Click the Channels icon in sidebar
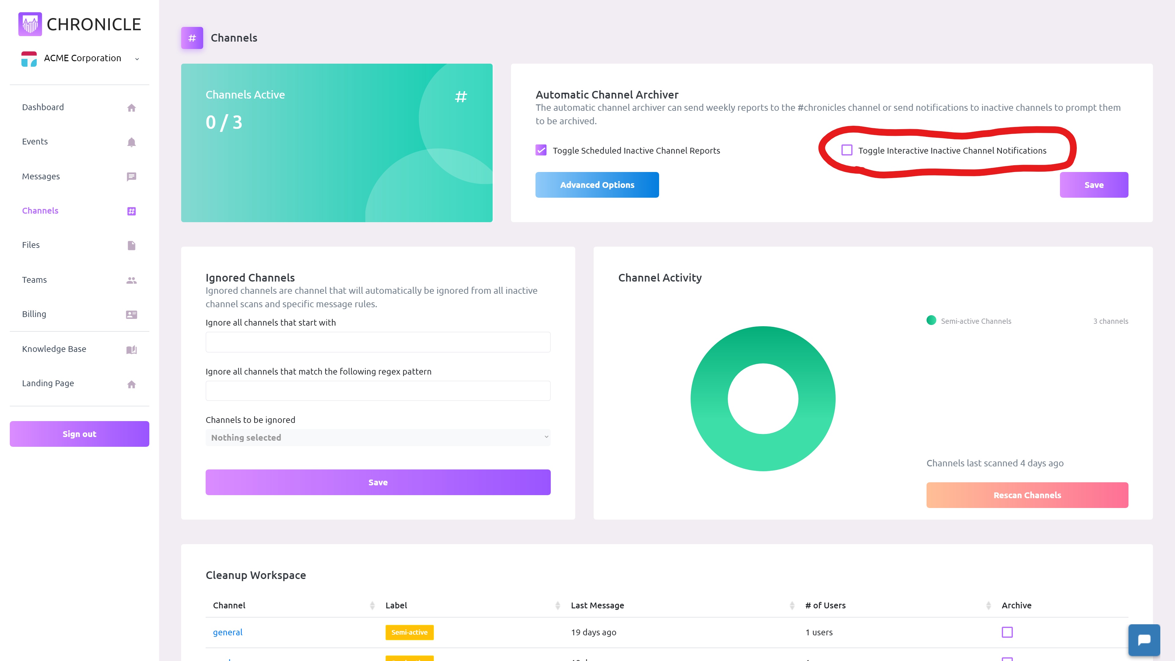The height and width of the screenshot is (661, 1175). 132,211
